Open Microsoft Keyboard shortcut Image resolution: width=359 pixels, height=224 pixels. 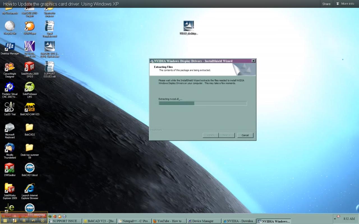click(10, 130)
